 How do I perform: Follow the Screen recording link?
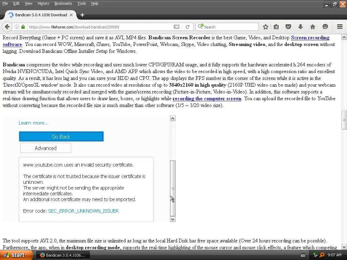310,38
